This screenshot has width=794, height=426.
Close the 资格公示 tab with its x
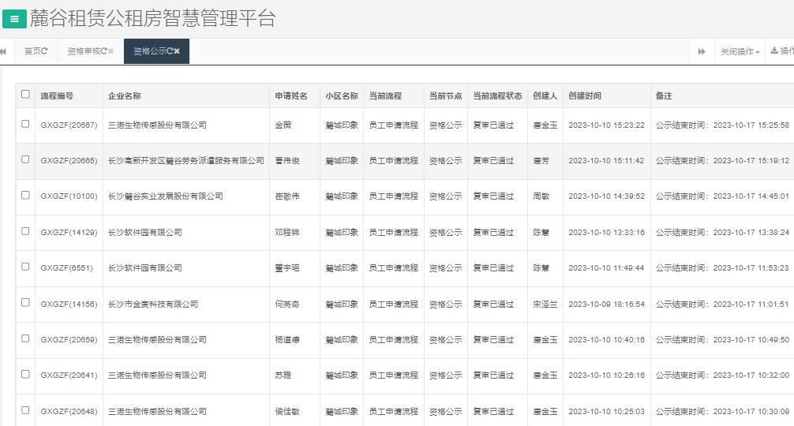pos(177,51)
